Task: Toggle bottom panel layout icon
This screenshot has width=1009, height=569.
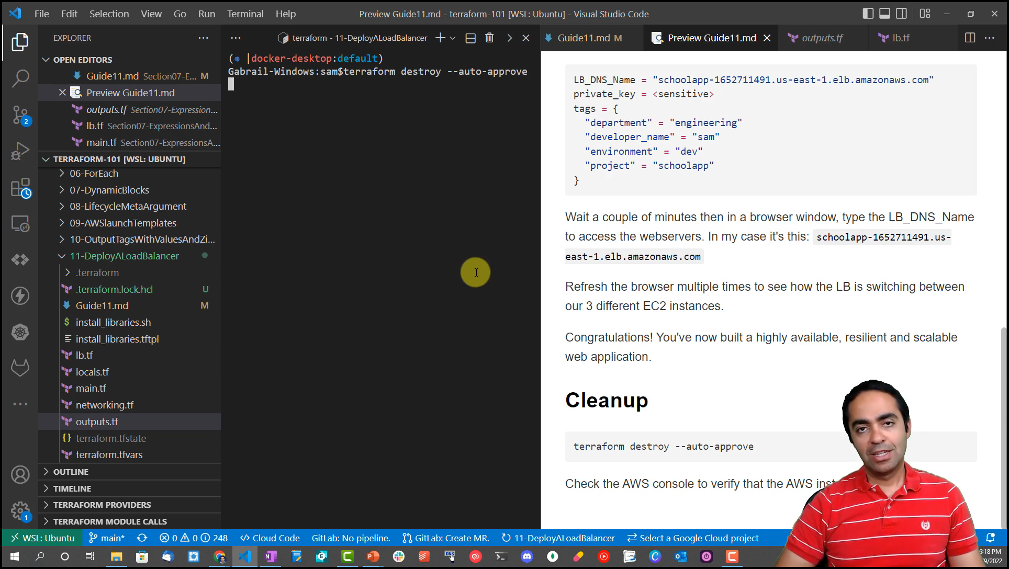Action: coord(884,14)
